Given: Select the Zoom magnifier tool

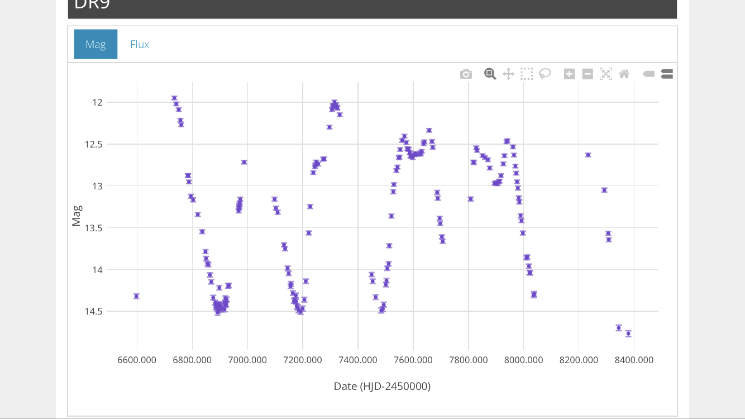Looking at the screenshot, I should 490,74.
